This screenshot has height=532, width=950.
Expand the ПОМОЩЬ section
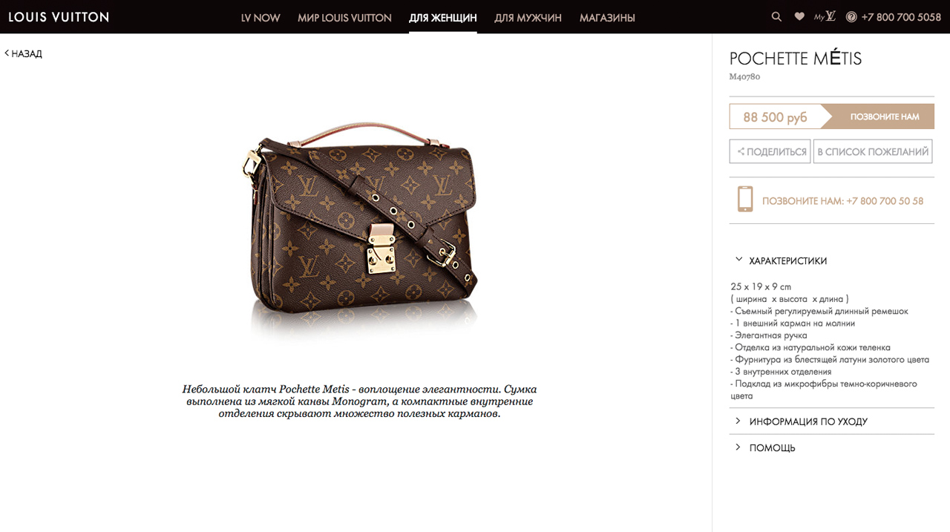click(x=831, y=447)
